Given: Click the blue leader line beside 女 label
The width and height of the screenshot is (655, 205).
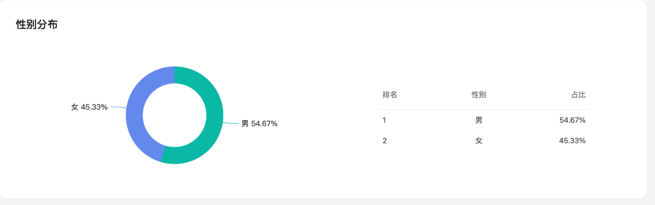Looking at the screenshot, I should 118,107.
